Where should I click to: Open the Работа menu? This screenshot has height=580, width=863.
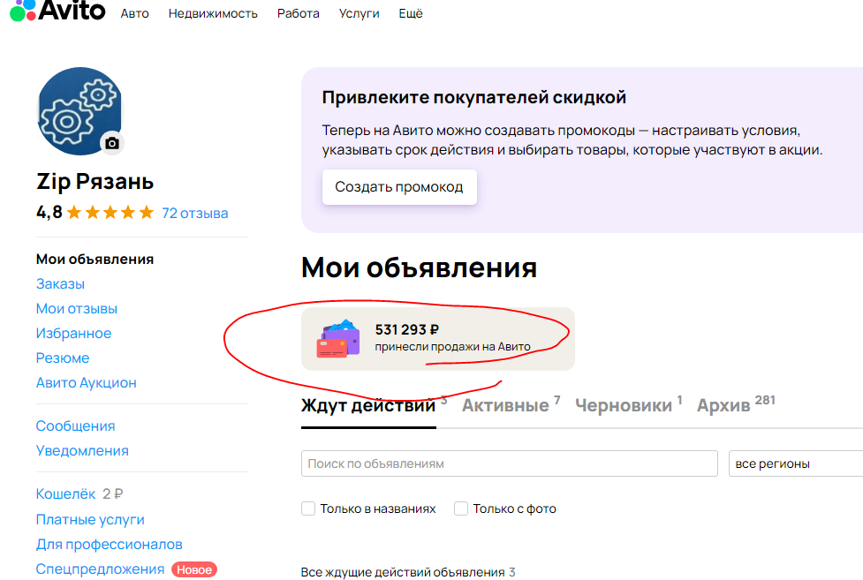pos(299,13)
